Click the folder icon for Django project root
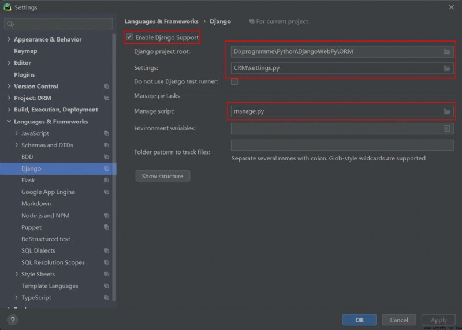Viewport: 462px width, 330px height. pyautogui.click(x=446, y=51)
